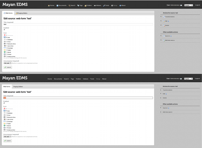Select the Database radio button, upper form

click(x=6, y=40)
